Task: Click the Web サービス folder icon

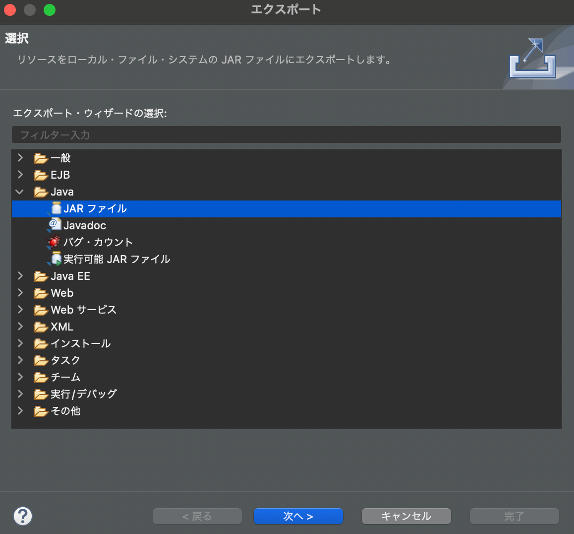Action: click(x=41, y=310)
